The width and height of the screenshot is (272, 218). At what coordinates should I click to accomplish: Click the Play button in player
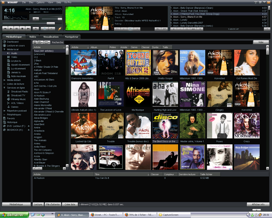11,28
